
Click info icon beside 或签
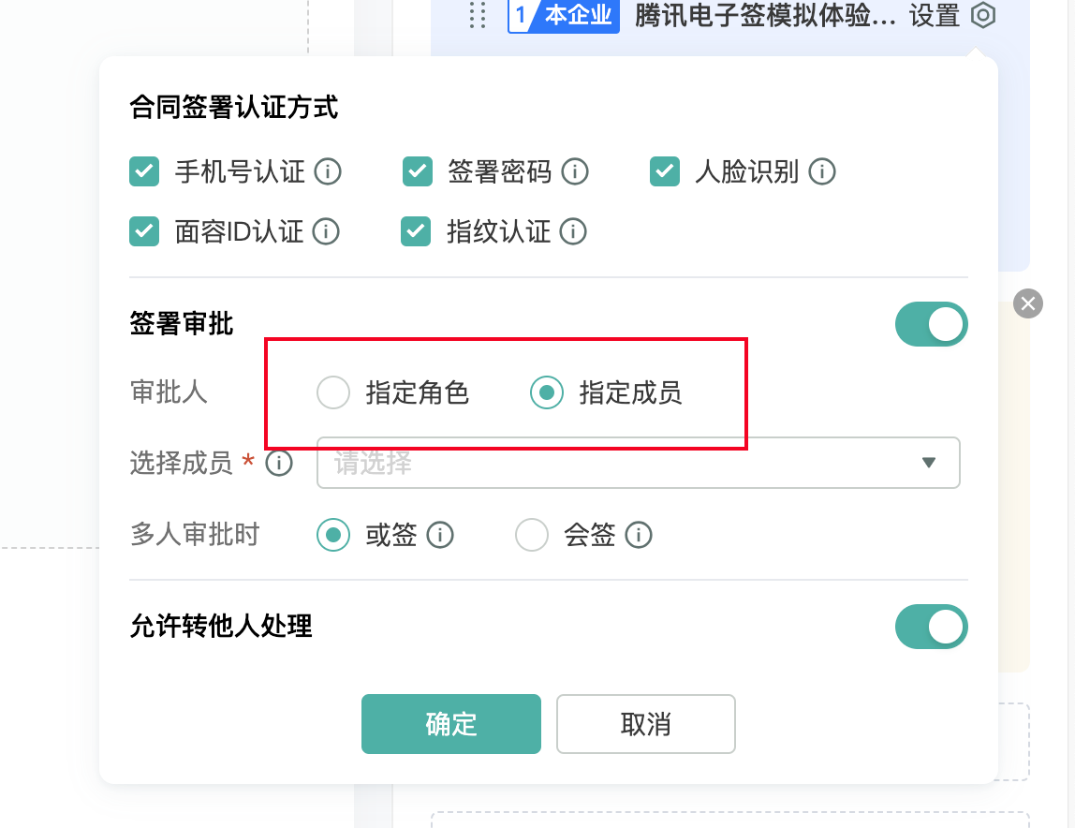pyautogui.click(x=440, y=535)
